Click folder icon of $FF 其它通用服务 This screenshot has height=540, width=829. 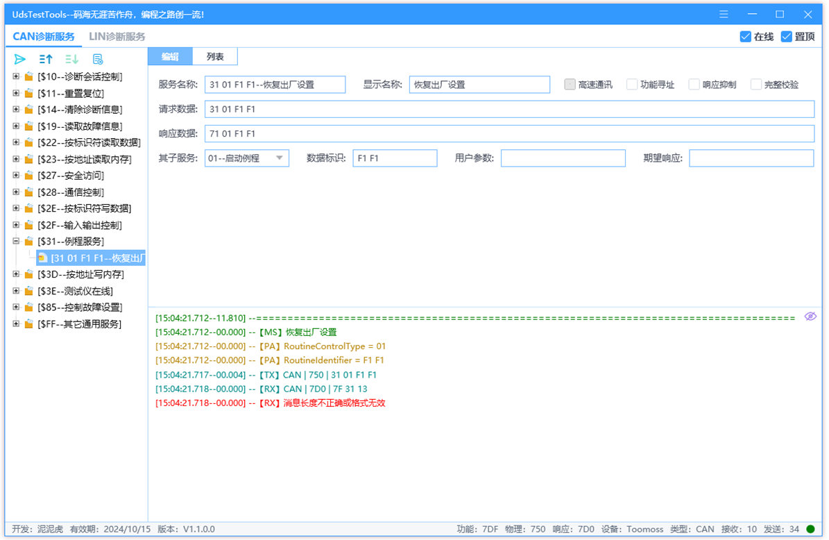pyautogui.click(x=29, y=323)
